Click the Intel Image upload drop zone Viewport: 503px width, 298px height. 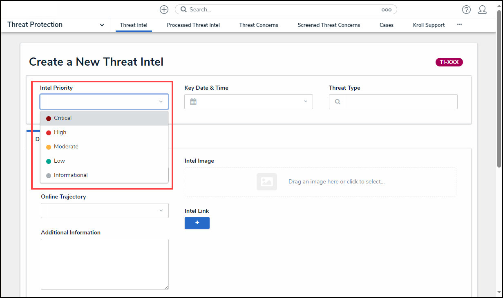click(320, 182)
